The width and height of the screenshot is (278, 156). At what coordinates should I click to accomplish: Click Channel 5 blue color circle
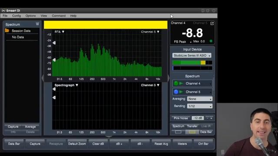coord(176,92)
